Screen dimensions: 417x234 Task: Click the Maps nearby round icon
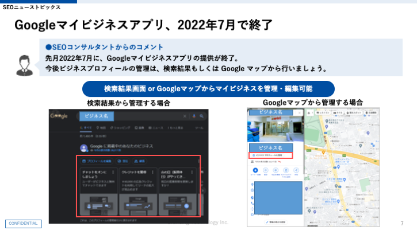click(x=276, y=170)
